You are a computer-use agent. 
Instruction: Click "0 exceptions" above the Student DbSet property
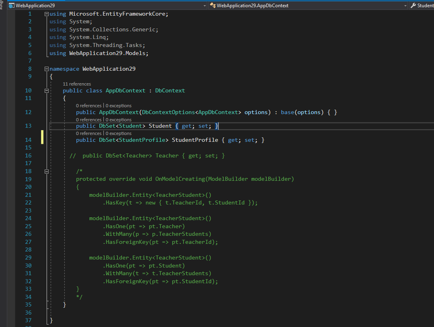point(118,120)
